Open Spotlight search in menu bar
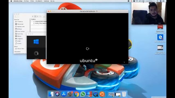 pos(157,1)
